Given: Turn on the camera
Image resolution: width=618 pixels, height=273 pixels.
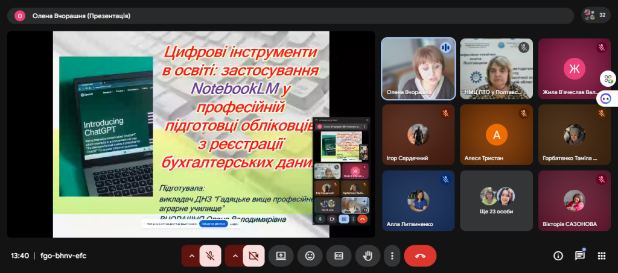Looking at the screenshot, I should point(253,256).
